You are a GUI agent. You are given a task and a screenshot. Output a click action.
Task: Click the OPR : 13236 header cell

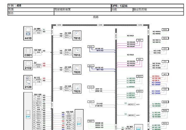[147, 6]
